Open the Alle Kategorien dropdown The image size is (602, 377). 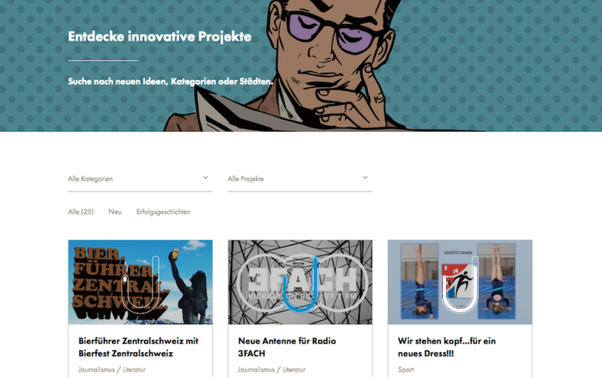(x=140, y=179)
